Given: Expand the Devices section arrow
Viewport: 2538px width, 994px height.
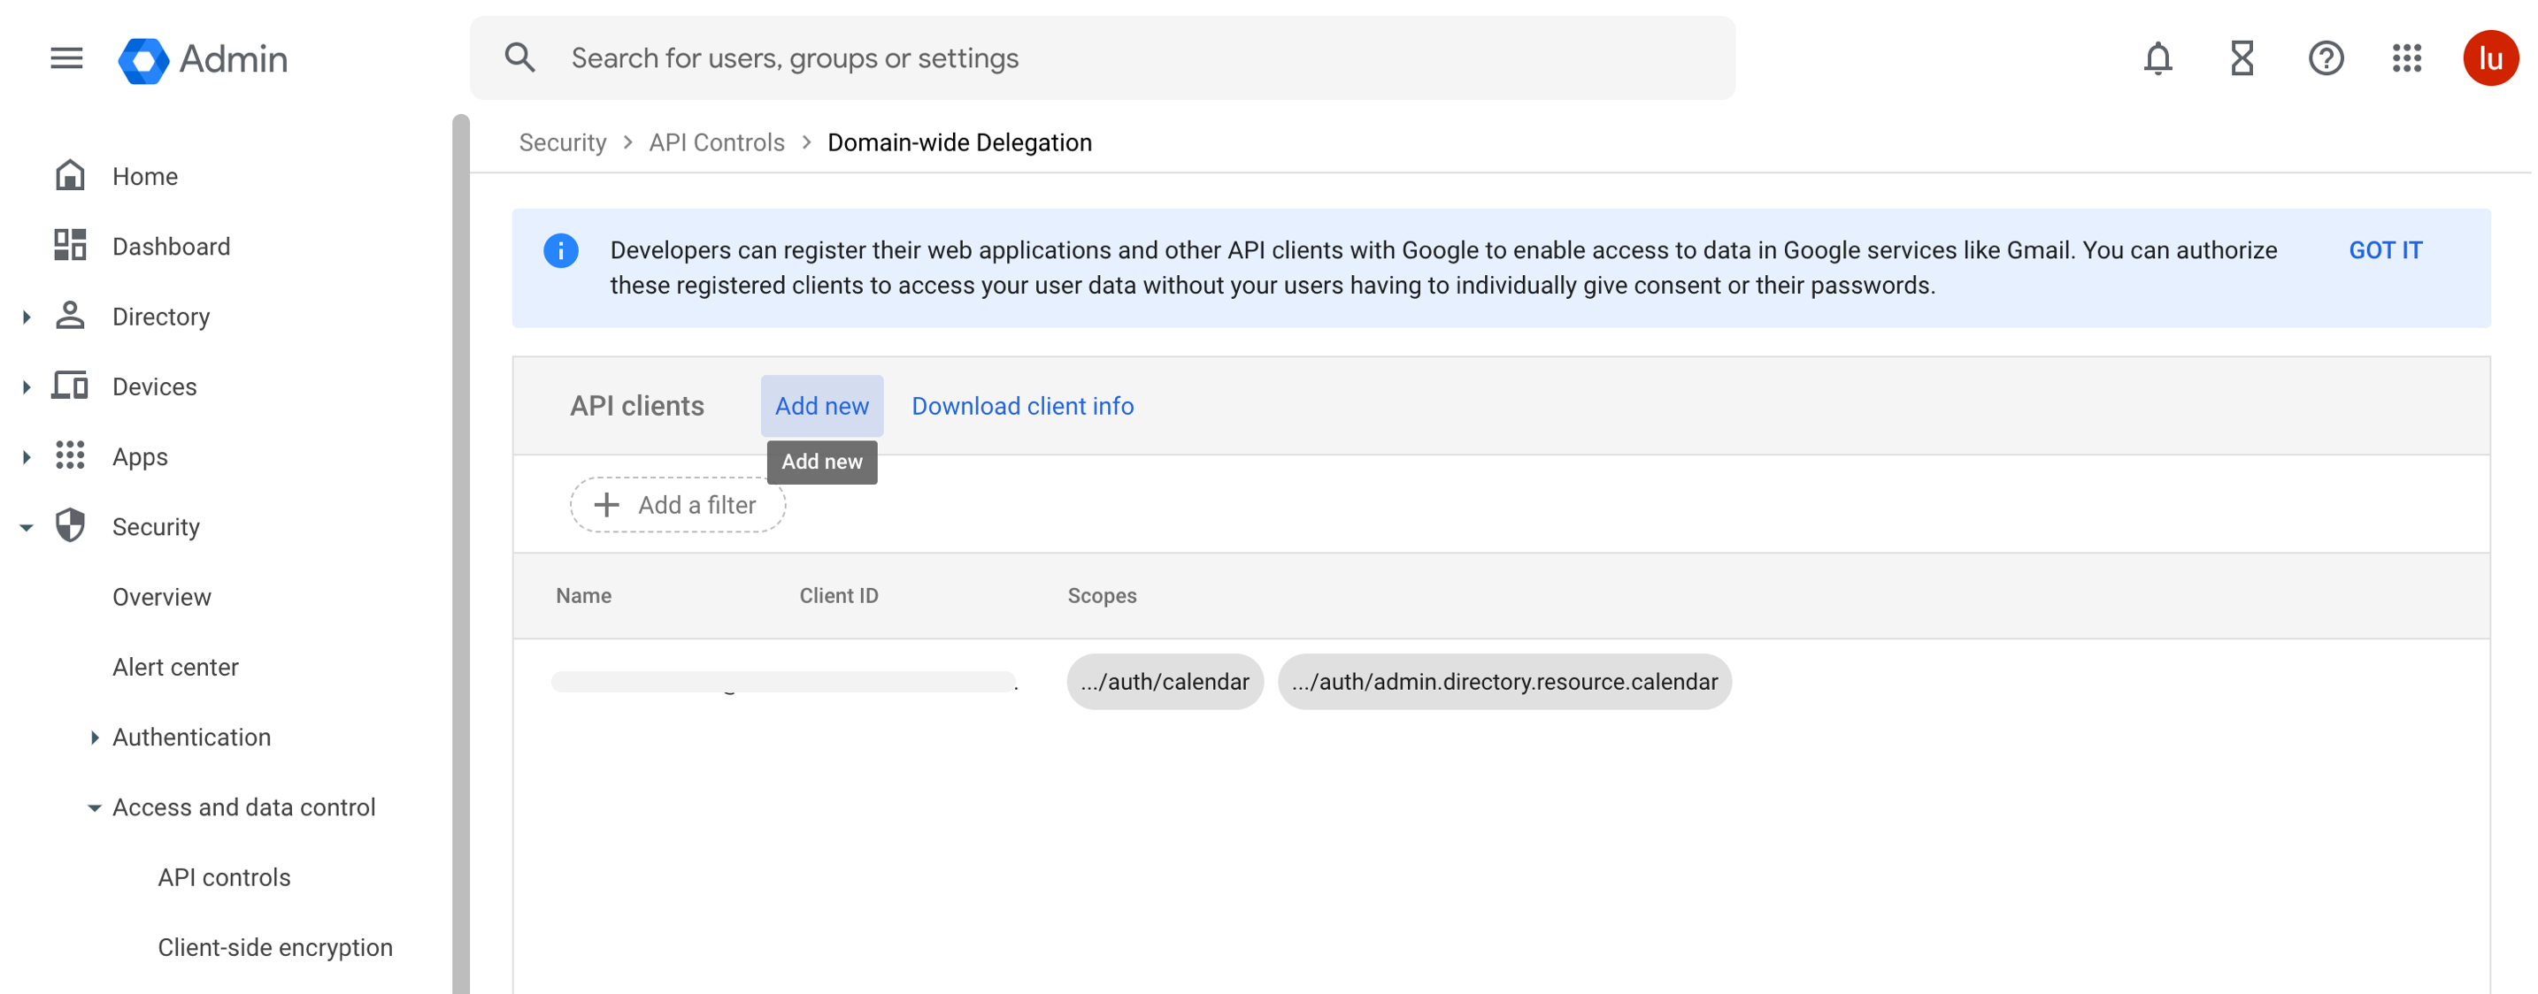Looking at the screenshot, I should [27, 386].
